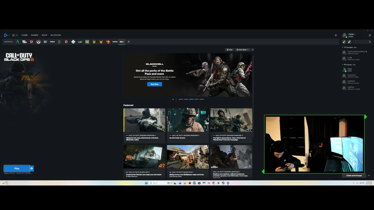The height and width of the screenshot is (210, 374).
Task: Open the three-dot more options menu
Action: coord(252,50)
